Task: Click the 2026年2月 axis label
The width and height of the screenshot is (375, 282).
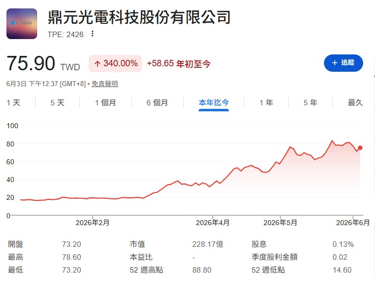Action: pyautogui.click(x=93, y=223)
